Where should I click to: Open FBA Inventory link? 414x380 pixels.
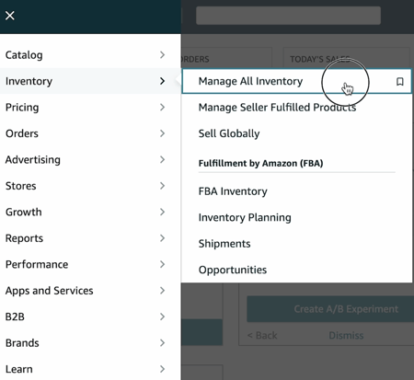pyautogui.click(x=233, y=191)
